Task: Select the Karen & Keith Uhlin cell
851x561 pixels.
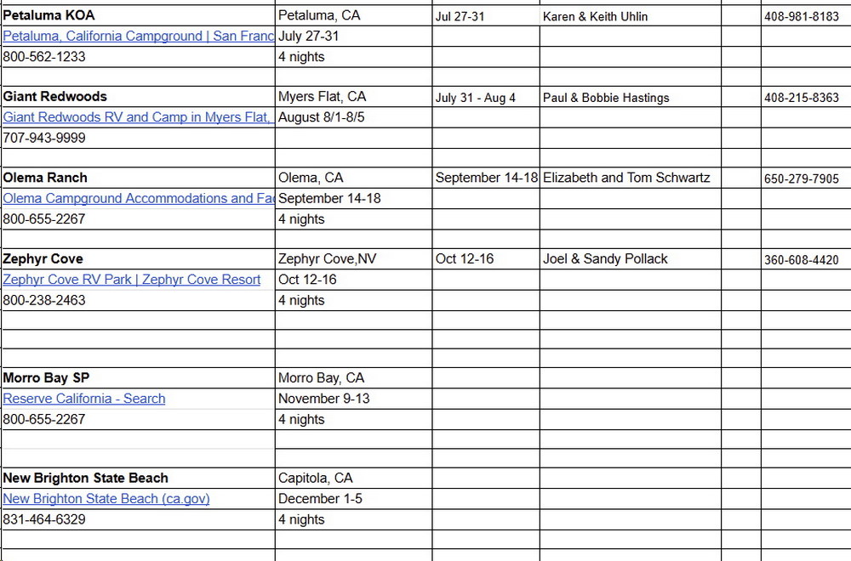Action: point(595,16)
